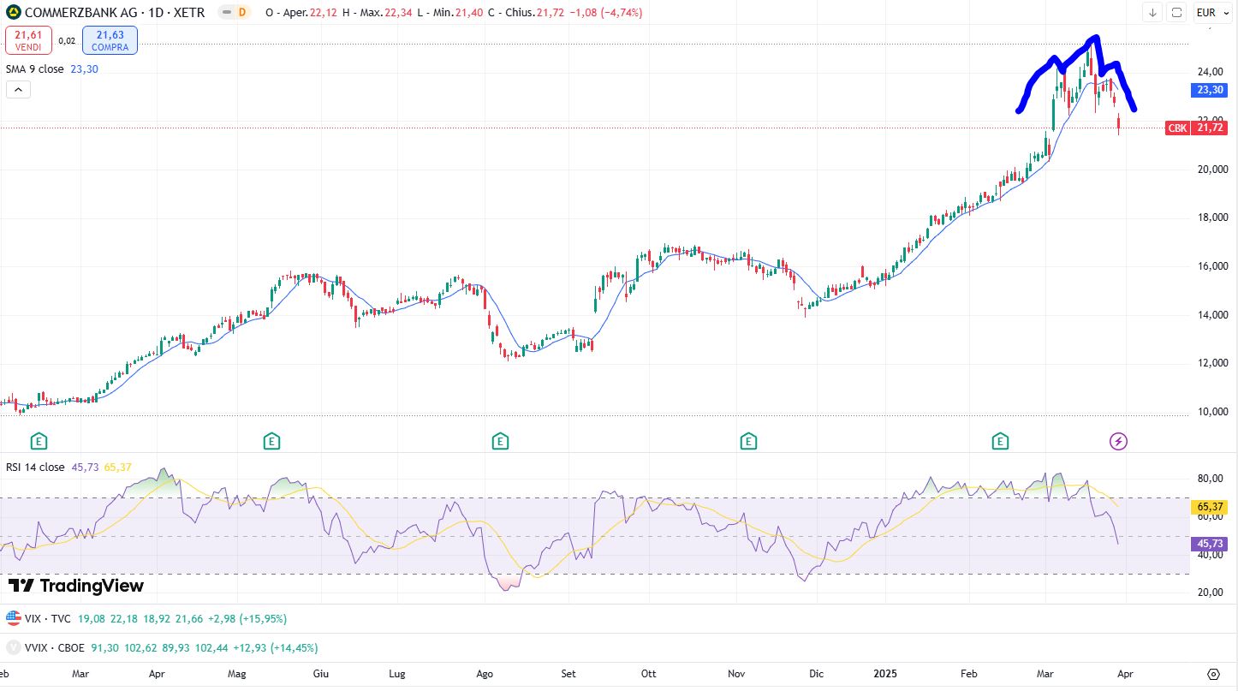The height and width of the screenshot is (691, 1238).
Task: Click the Ott label on the time axis
Action: (x=648, y=674)
